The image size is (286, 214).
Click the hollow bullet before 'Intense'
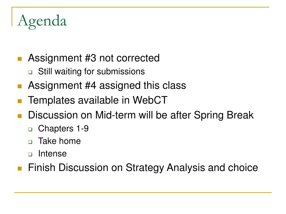coord(30,154)
